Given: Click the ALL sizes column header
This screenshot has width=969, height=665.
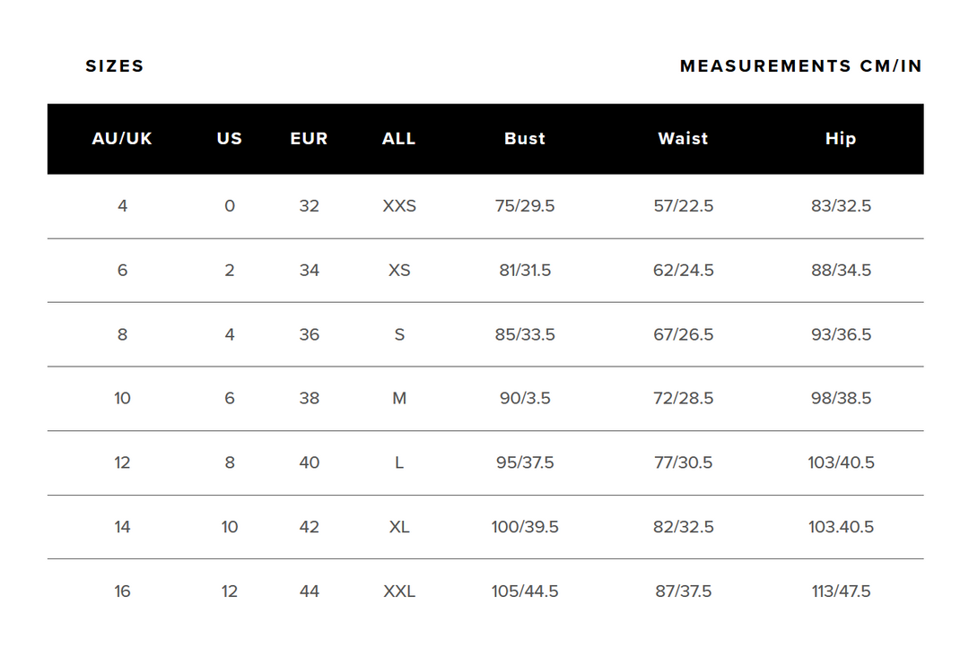Looking at the screenshot, I should coord(399,139).
